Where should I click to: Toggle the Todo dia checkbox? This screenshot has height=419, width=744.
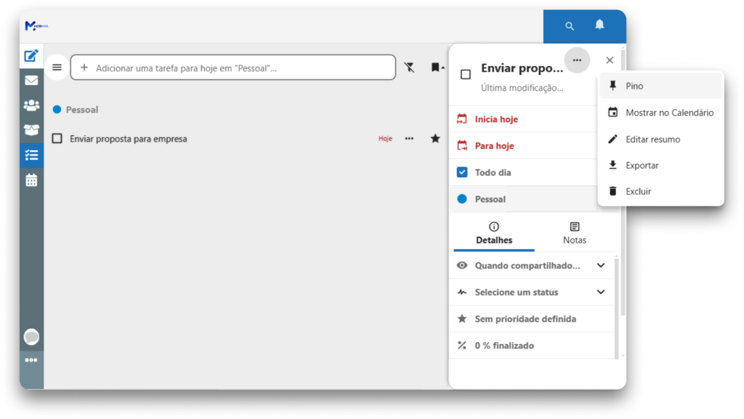462,172
